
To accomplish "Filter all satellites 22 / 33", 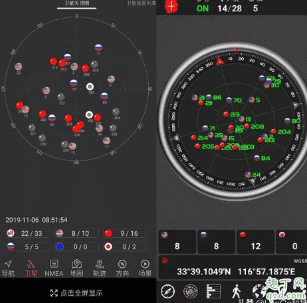I will point(27,233).
